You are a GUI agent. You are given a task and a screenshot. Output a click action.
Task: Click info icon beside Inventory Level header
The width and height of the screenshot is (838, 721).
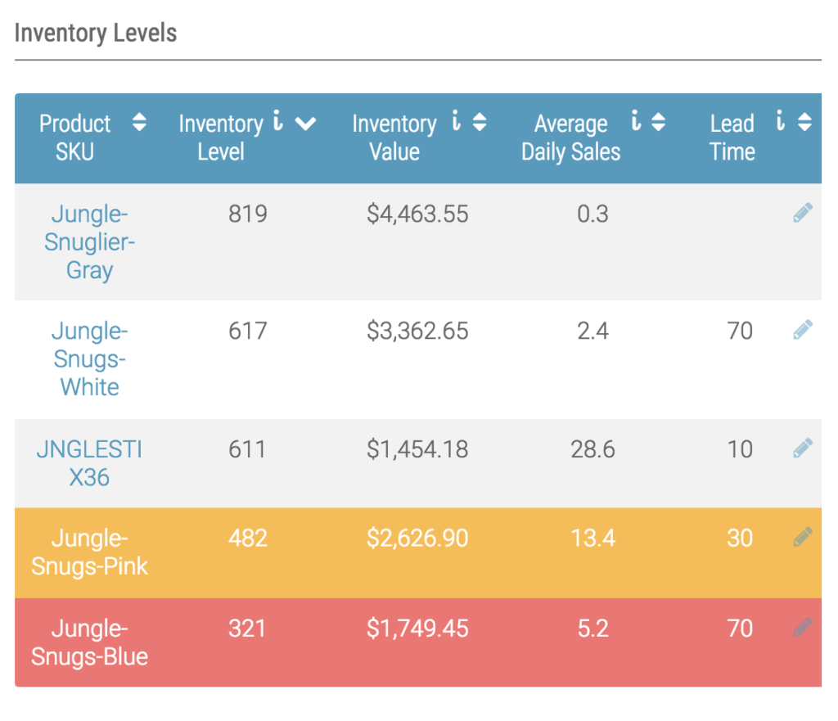pos(278,123)
